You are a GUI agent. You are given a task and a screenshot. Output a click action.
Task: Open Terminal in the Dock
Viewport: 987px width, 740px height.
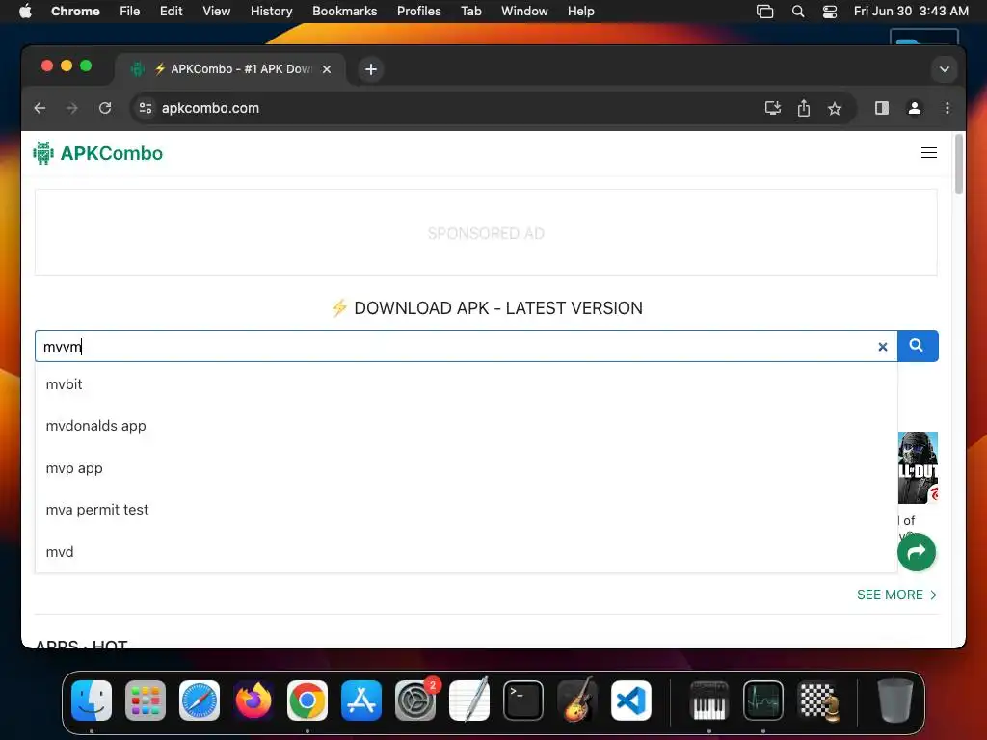coord(523,700)
